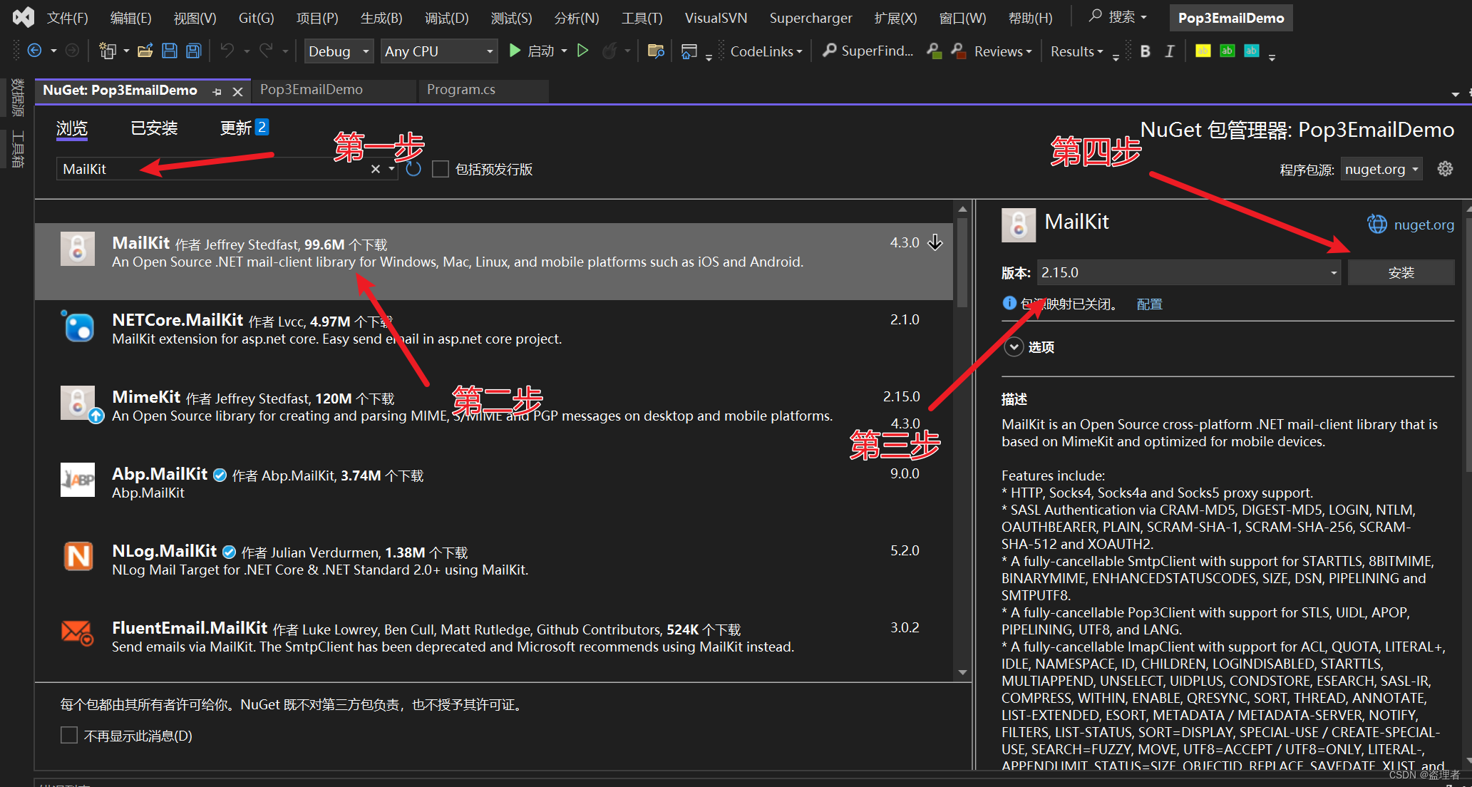This screenshot has height=787, width=1472.
Task: Click the download arrow on the MailKit row
Action: pos(935,242)
